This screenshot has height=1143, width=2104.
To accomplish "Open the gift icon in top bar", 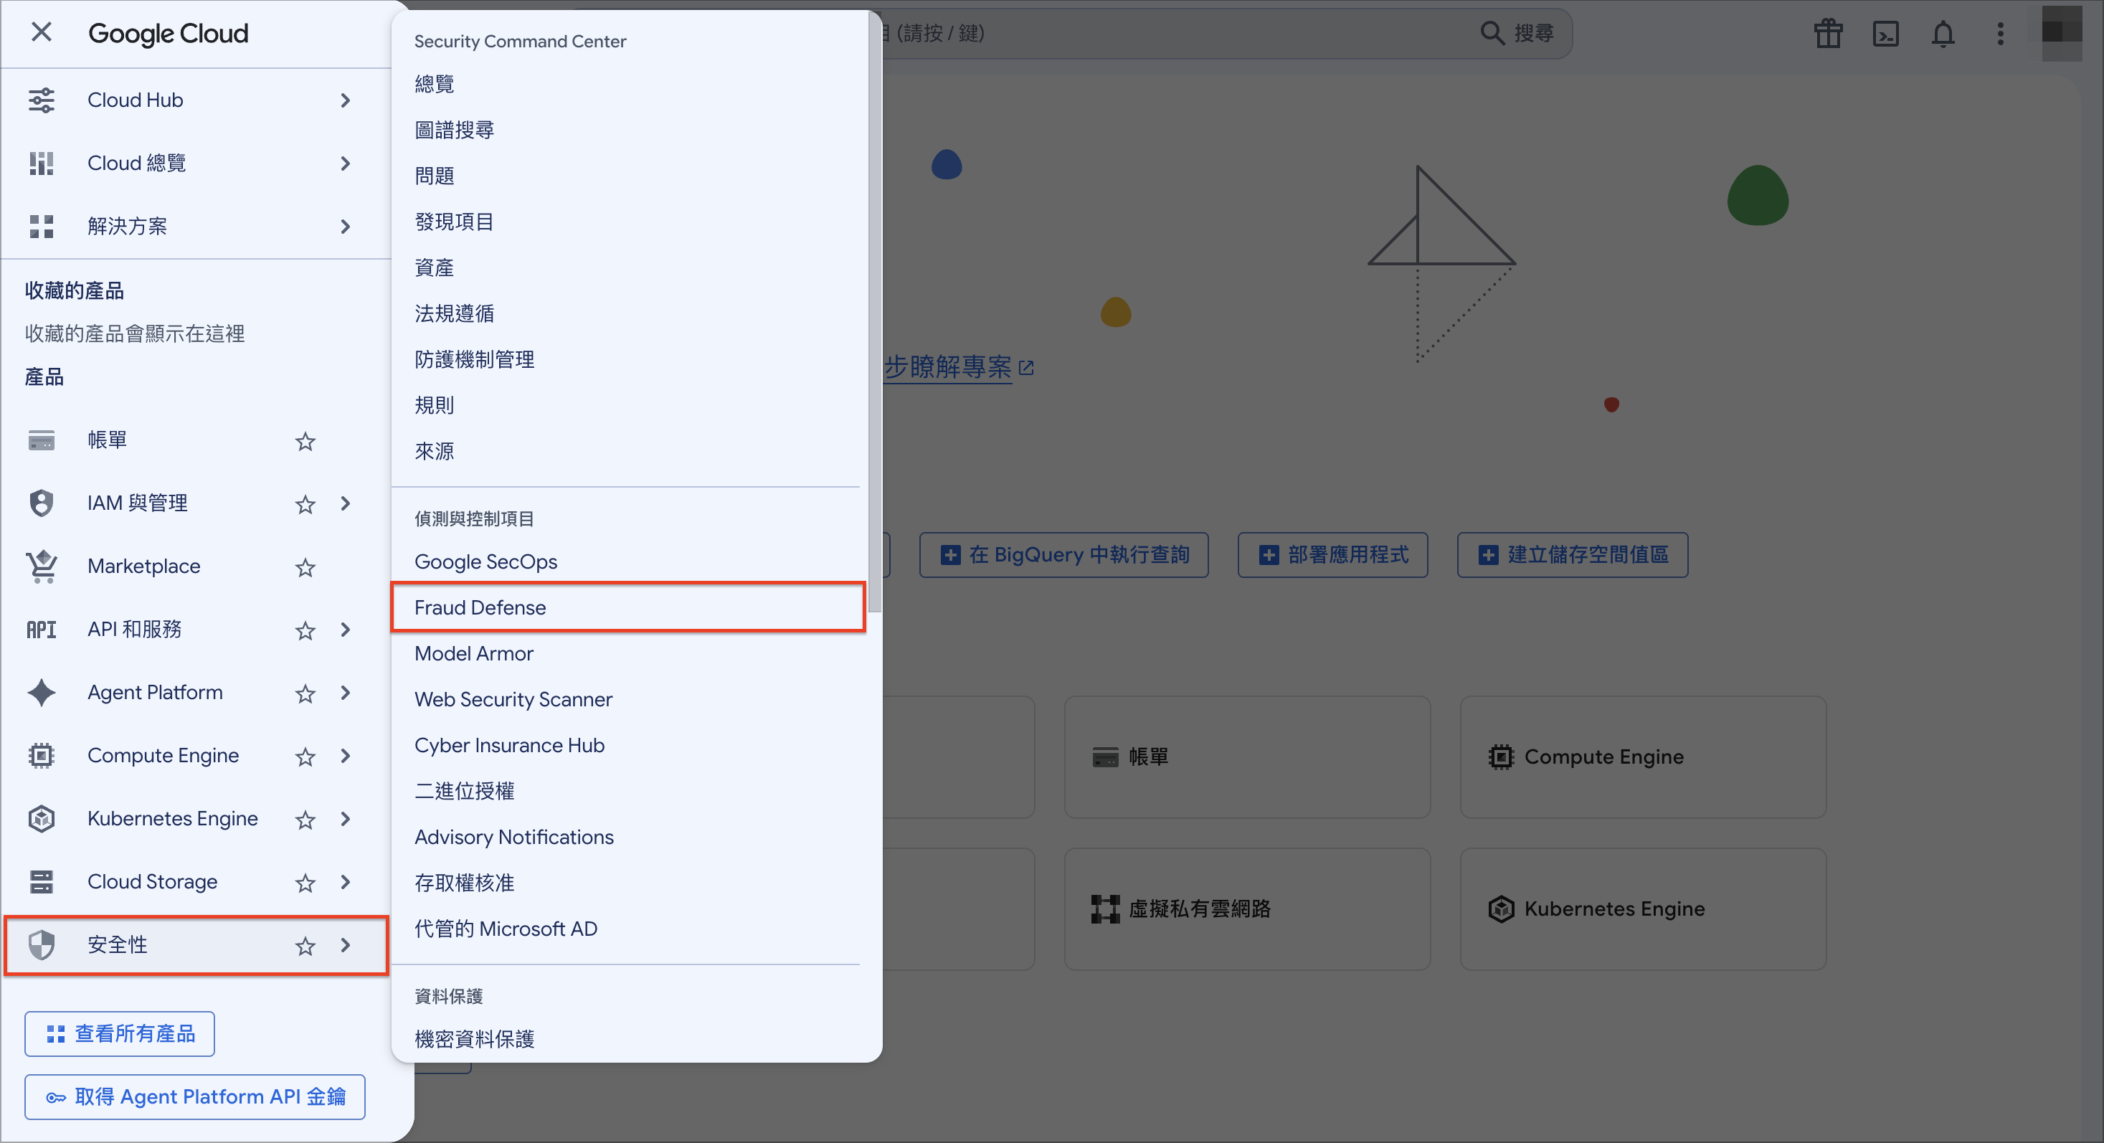I will [x=1828, y=34].
